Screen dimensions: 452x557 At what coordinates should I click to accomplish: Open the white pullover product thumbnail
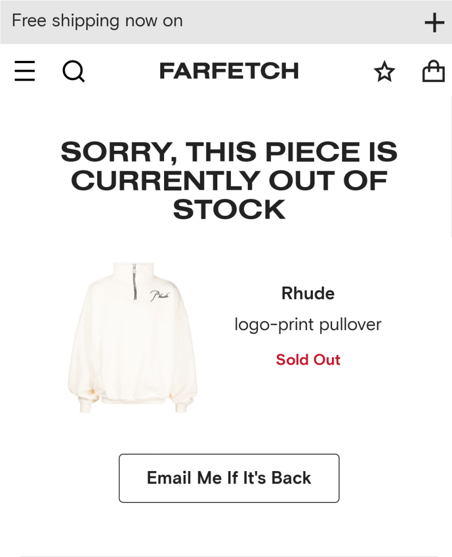(x=133, y=337)
